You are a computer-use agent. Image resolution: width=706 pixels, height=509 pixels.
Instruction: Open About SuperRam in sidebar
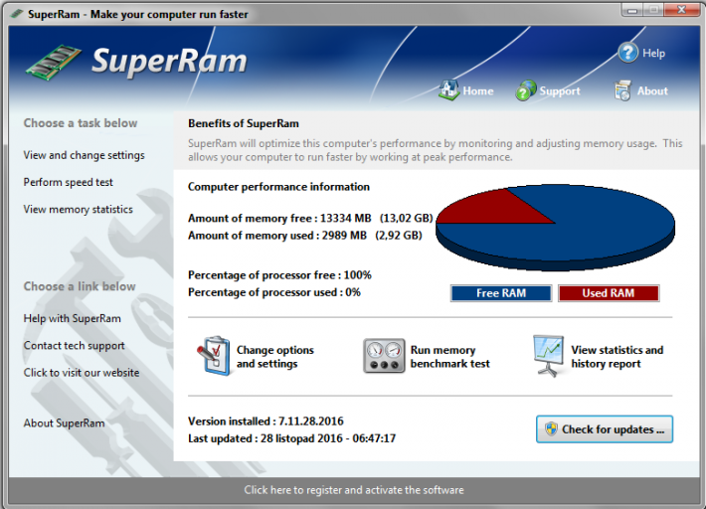click(64, 424)
